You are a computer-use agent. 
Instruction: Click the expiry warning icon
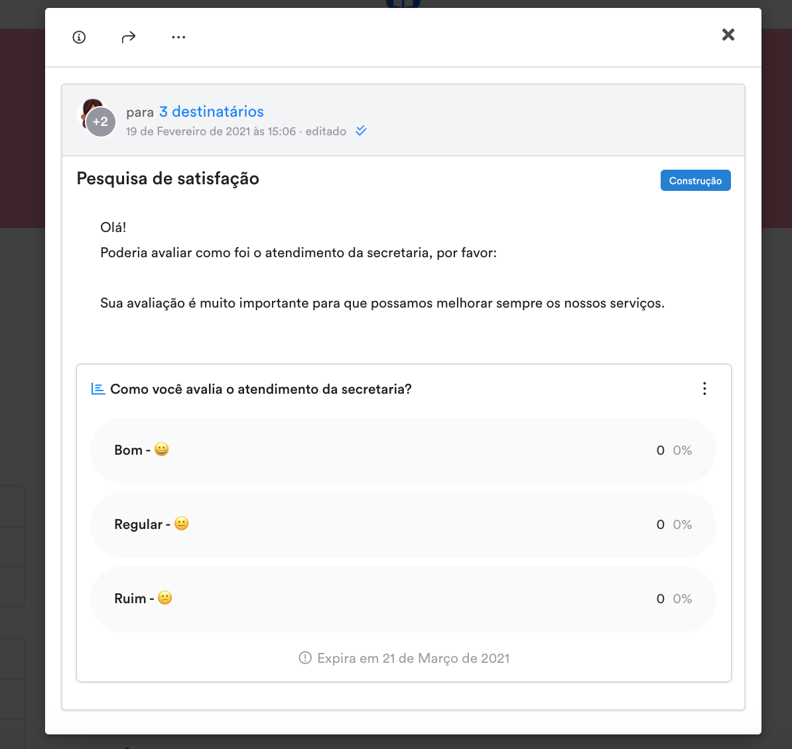click(305, 658)
